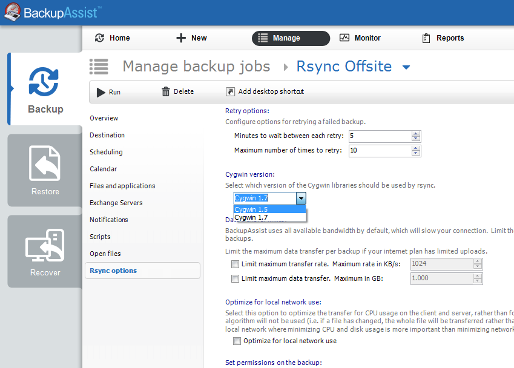Go to Manage backup jobs breadcrumb
Viewport: 514px width, 368px height.
pos(196,67)
